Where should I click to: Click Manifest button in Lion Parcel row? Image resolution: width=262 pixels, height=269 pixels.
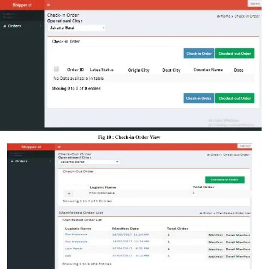[216, 249]
